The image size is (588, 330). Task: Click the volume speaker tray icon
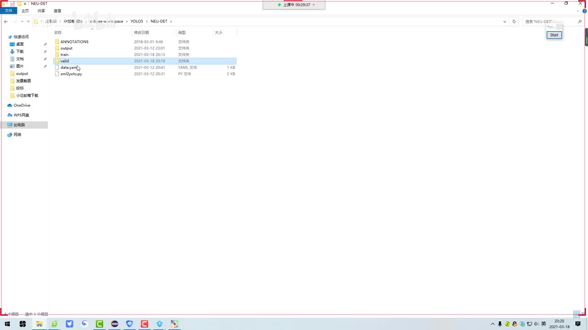(x=537, y=324)
